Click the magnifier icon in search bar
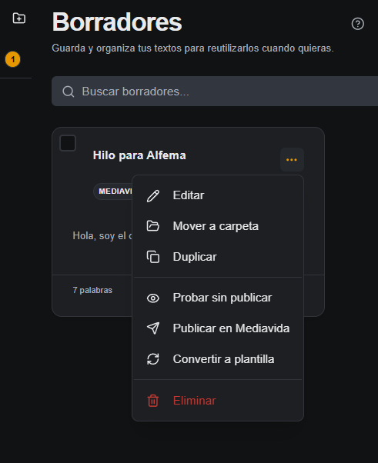Viewport: 378px width, 463px height. tap(69, 92)
